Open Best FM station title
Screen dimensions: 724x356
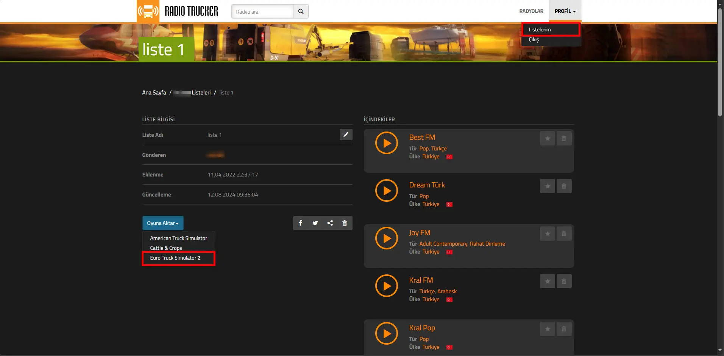click(422, 137)
